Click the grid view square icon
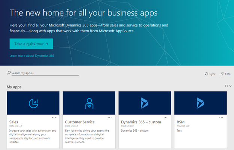234x150 pixels. (226, 86)
